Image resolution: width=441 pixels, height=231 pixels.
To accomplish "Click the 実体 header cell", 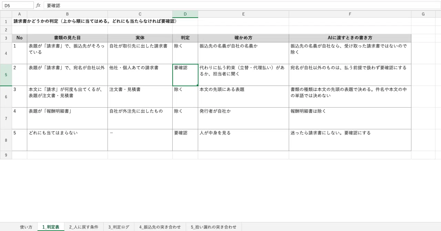I will click(140, 38).
